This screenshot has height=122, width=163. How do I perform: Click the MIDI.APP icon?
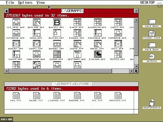pyautogui.click(x=118, y=44)
